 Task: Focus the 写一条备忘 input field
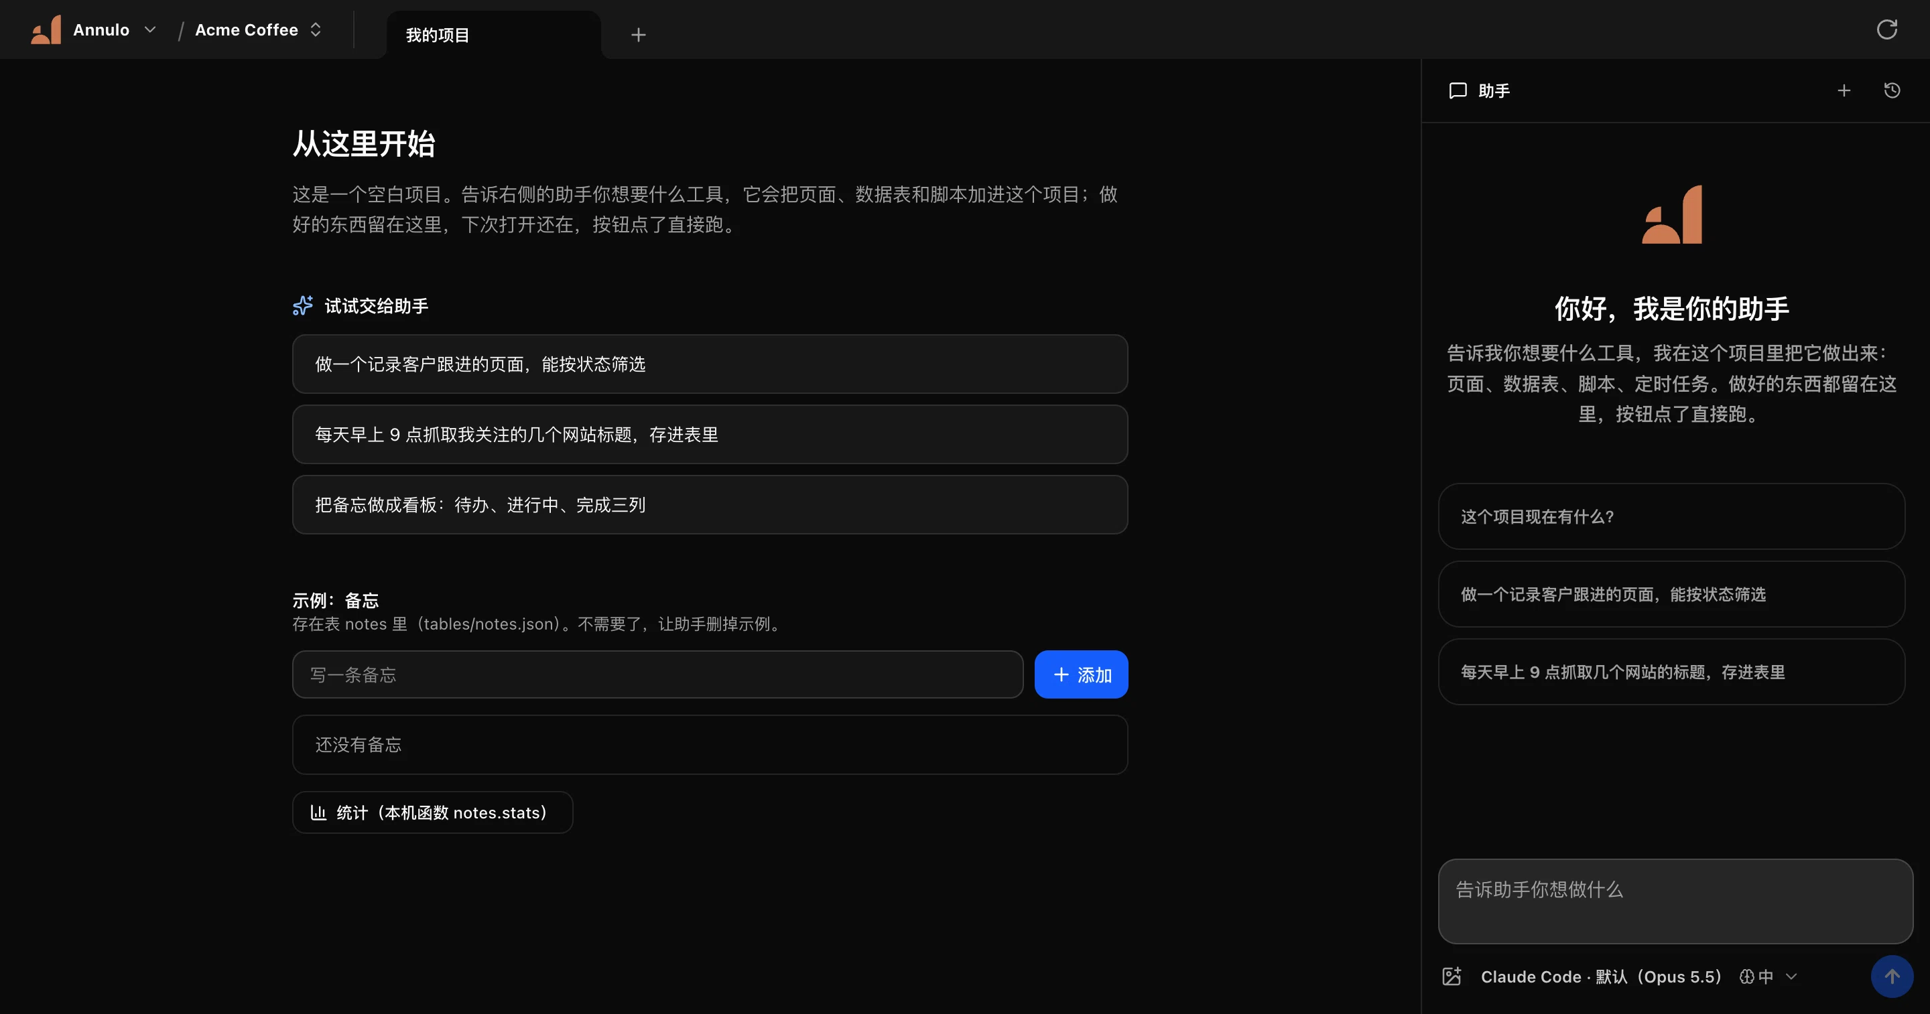click(x=657, y=674)
